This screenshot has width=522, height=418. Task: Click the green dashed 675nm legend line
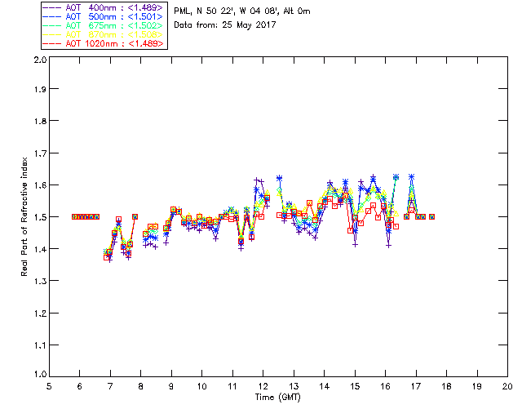point(52,25)
